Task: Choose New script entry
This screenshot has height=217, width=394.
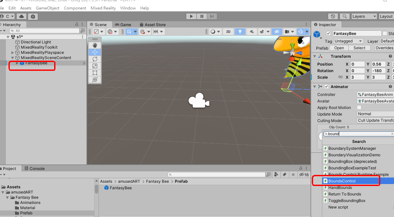Action: coord(358,207)
